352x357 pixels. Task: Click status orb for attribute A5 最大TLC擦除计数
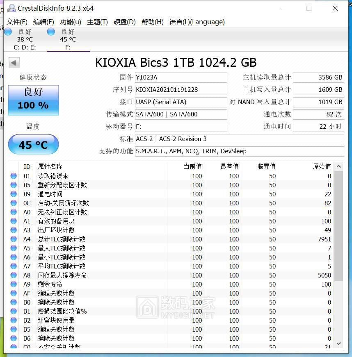point(14,248)
